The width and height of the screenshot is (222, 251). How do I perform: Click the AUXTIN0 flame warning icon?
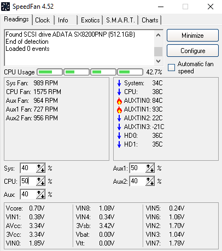click(x=119, y=101)
